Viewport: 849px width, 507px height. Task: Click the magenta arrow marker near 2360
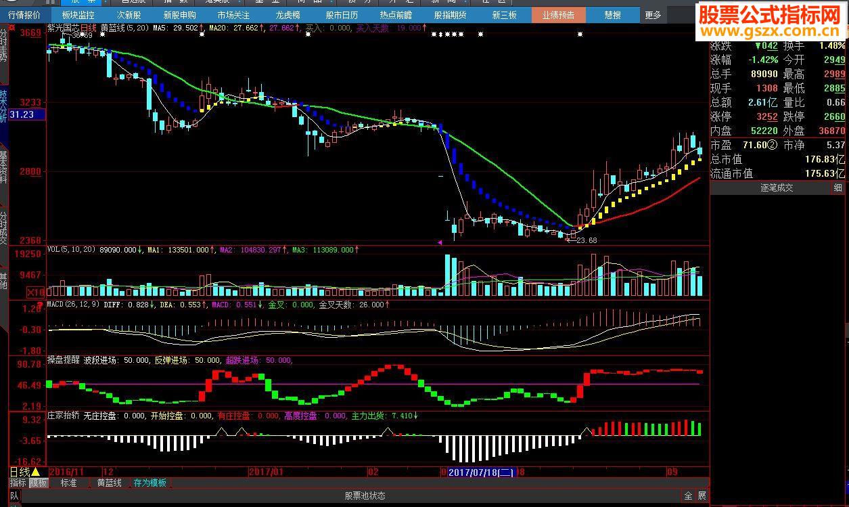click(440, 242)
